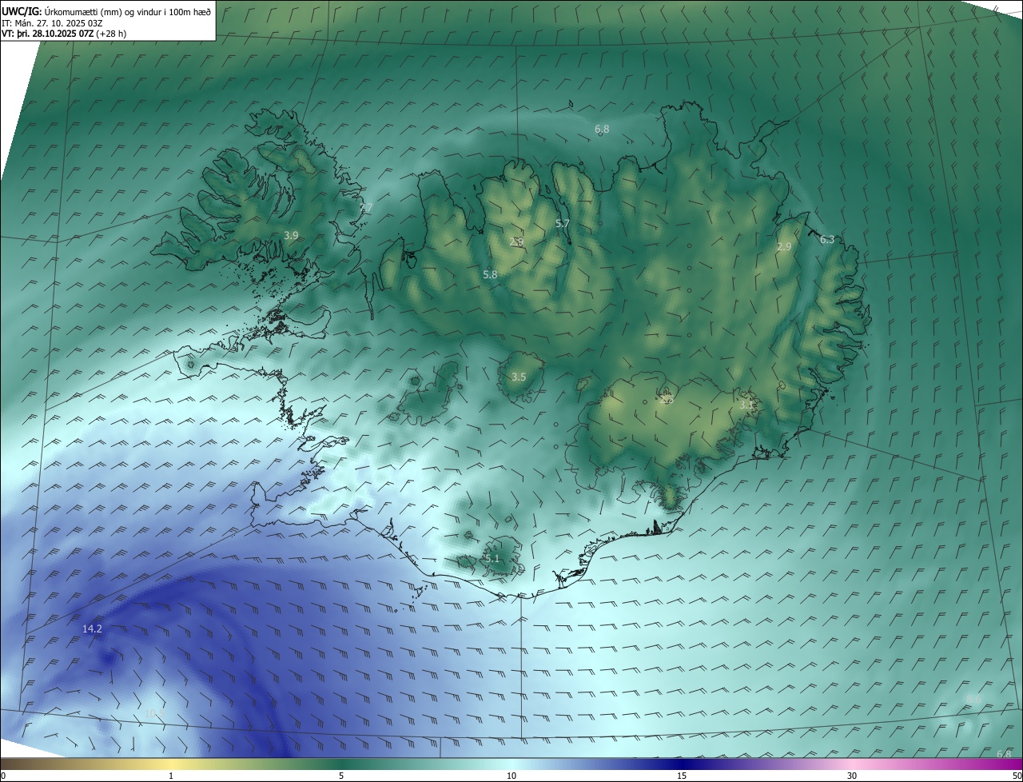Select the 3.5 label on the small glacier
The height and width of the screenshot is (782, 1023).
(519, 377)
